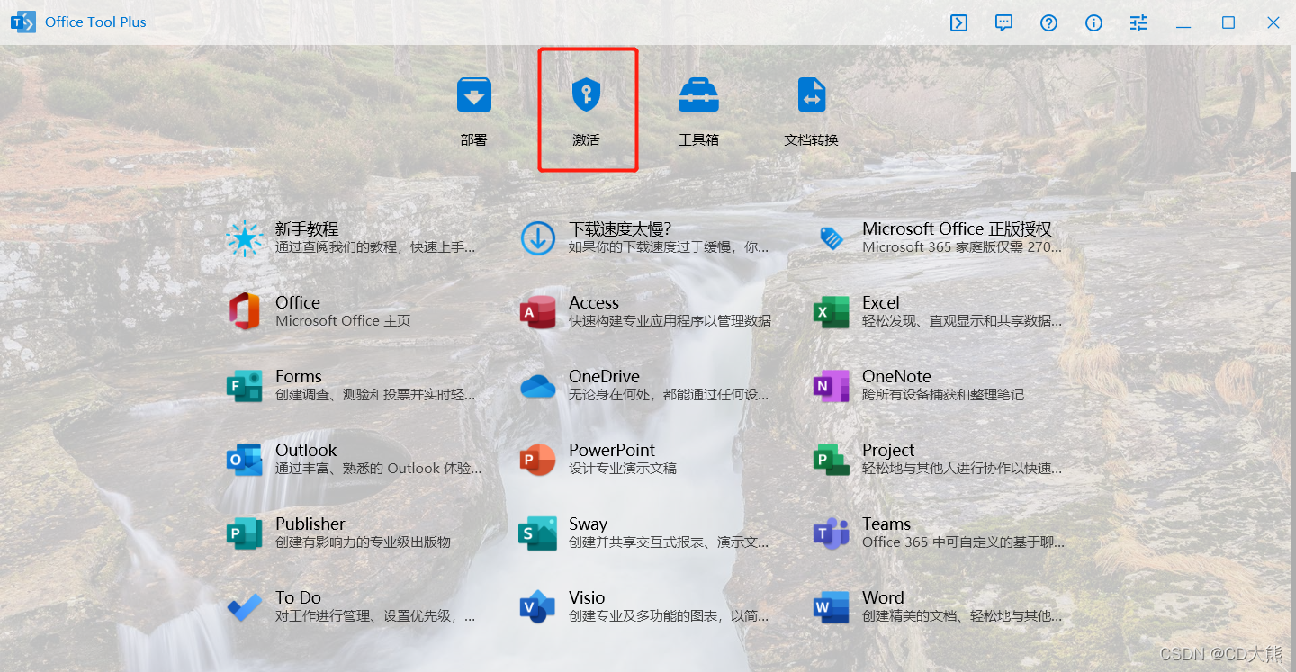
Task: Click the Visio title text
Action: tap(587, 598)
